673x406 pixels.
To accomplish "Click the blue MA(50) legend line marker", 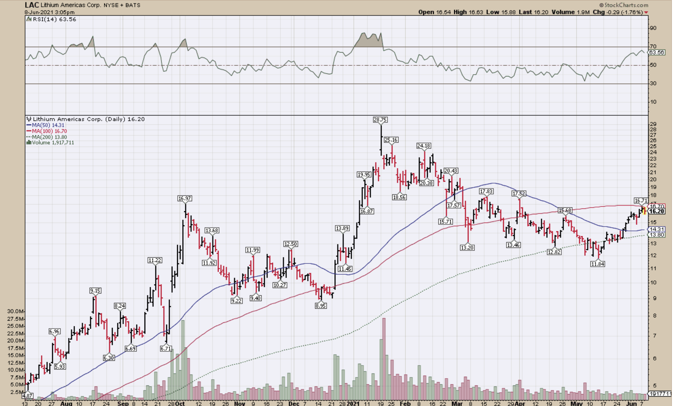I will click(29, 125).
